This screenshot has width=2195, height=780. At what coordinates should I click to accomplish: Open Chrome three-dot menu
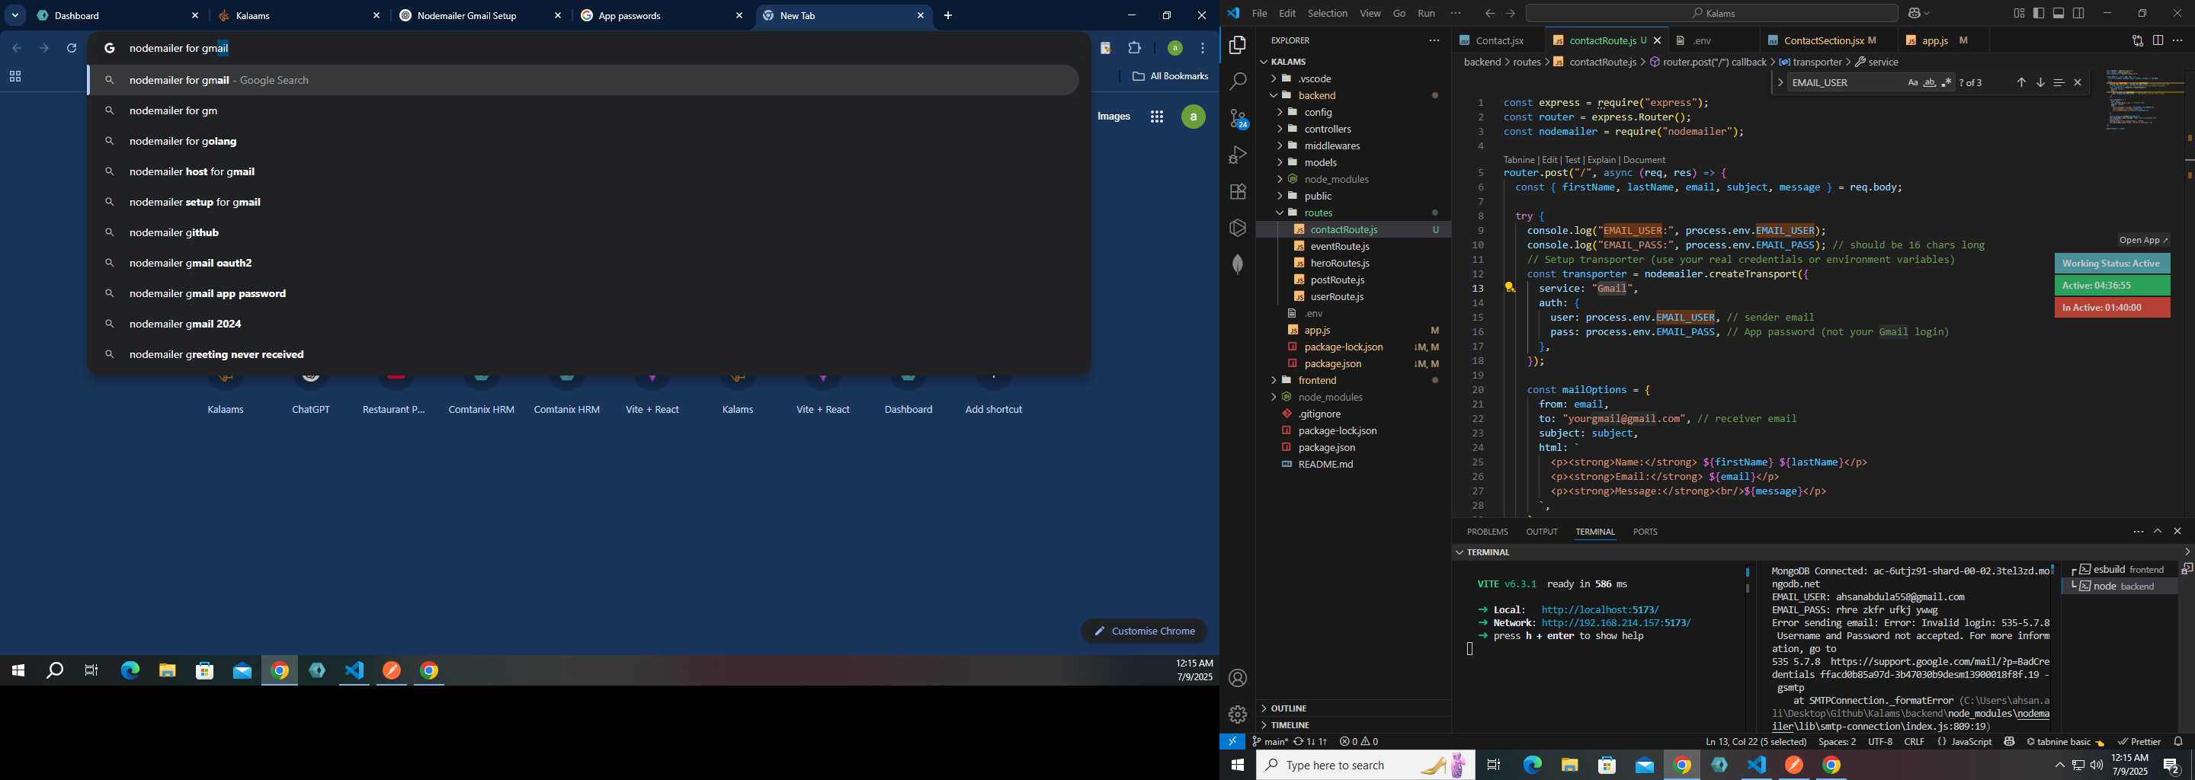[x=1203, y=49]
